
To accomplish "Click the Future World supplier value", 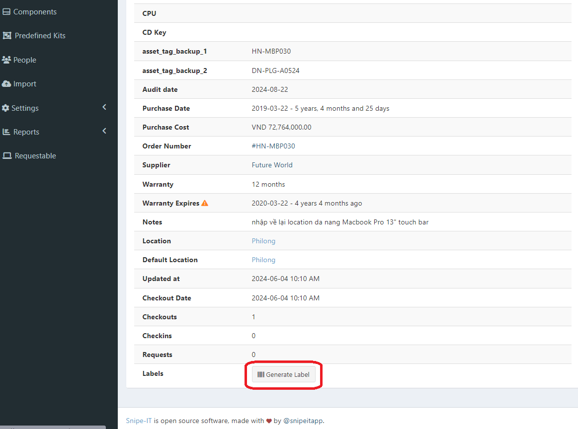I will (x=272, y=165).
